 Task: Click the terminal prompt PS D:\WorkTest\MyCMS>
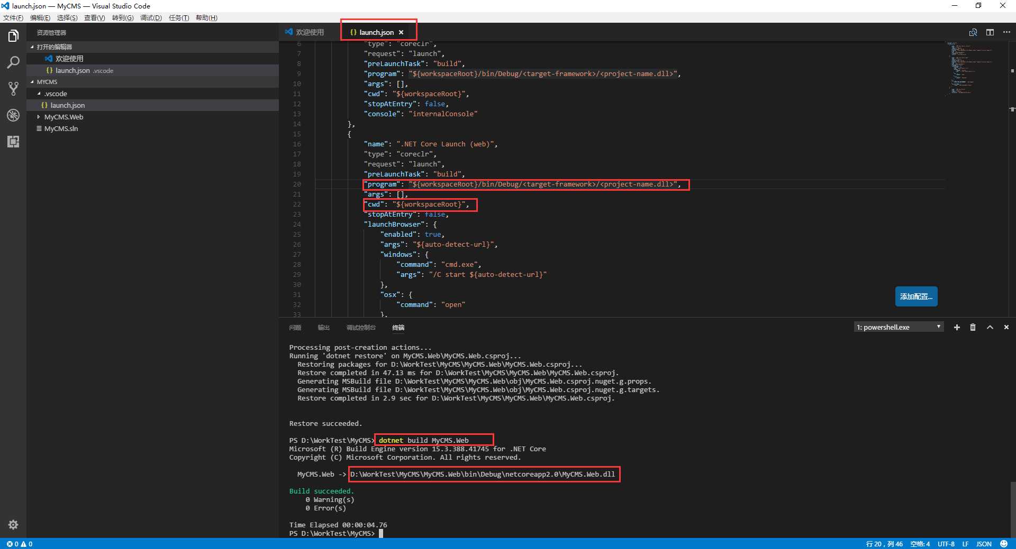(x=332, y=534)
